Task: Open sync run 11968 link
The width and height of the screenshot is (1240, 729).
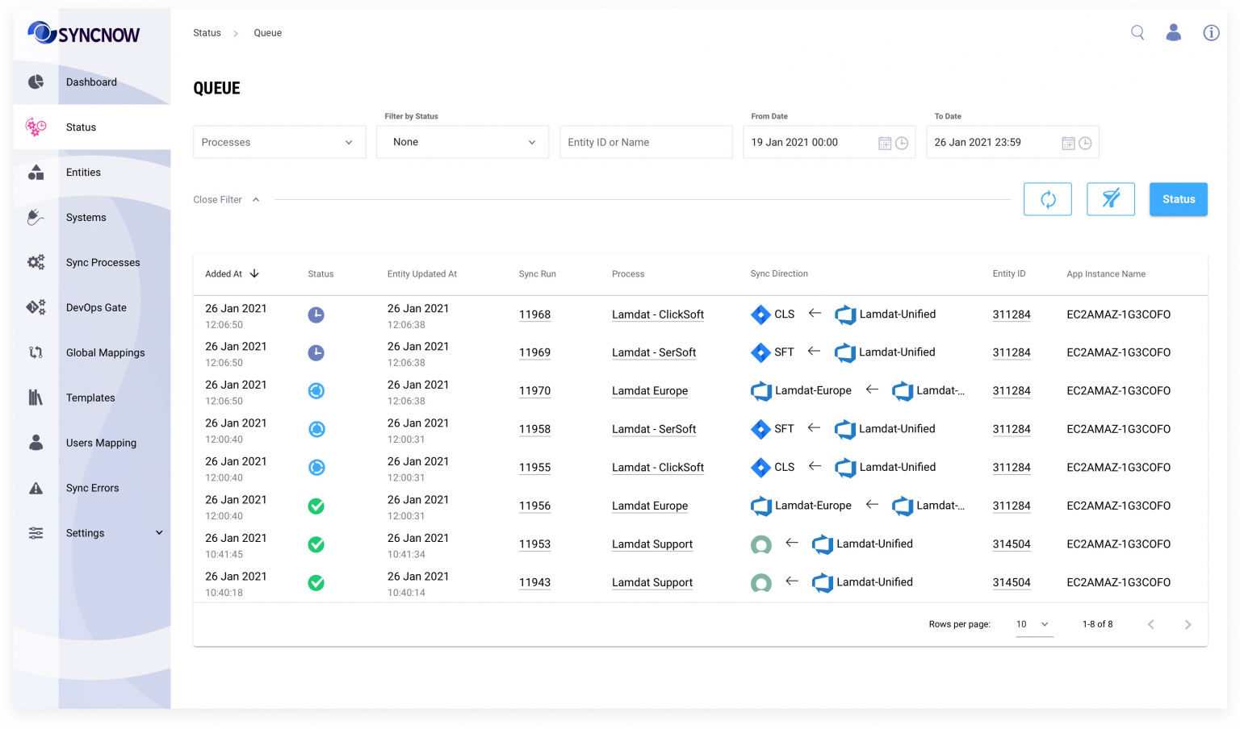Action: pos(534,315)
